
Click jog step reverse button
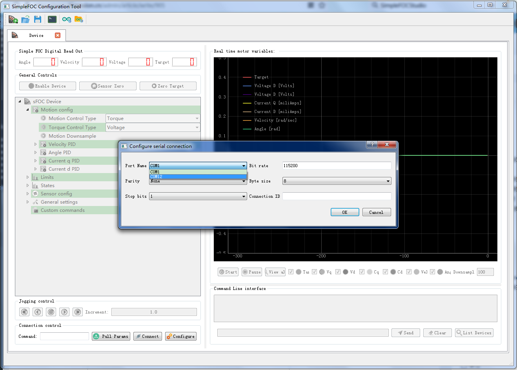[x=38, y=312]
